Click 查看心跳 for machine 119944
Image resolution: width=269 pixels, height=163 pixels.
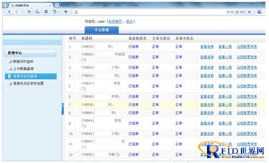click(225, 123)
